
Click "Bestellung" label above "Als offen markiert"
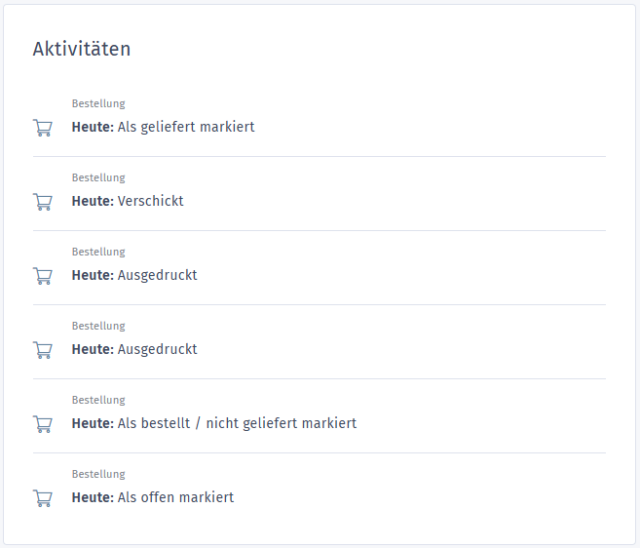[x=98, y=474]
